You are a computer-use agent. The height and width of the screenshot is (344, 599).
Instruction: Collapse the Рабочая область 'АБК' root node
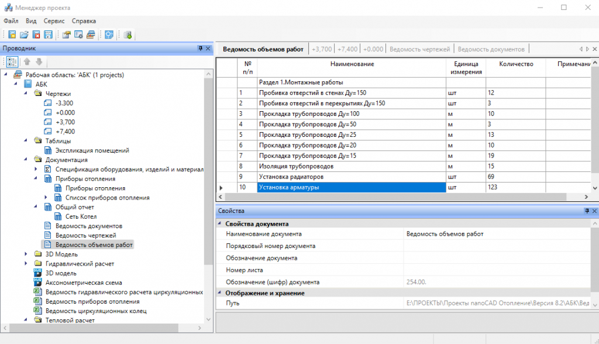[x=6, y=74]
